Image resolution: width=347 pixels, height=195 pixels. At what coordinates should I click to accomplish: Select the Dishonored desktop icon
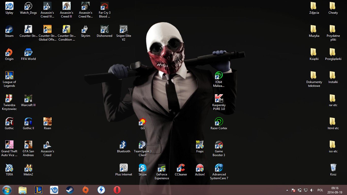pos(105,31)
